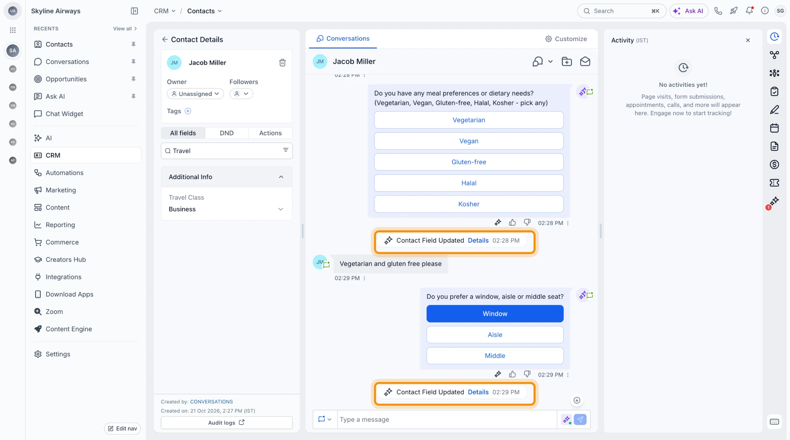Open the Contacts breadcrumb dropdown
The image size is (790, 440).
click(x=204, y=11)
